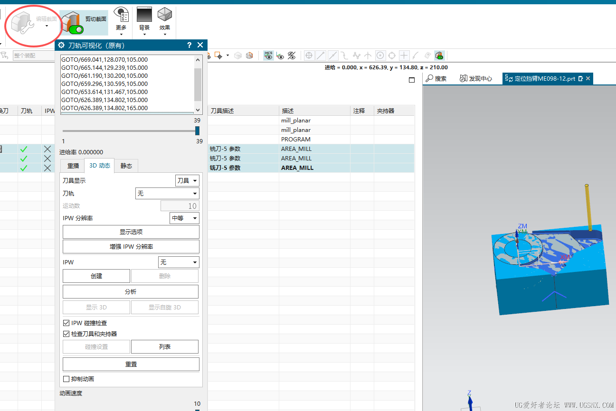Open the 刀具显示 dropdown
The width and height of the screenshot is (616, 411).
(x=187, y=180)
